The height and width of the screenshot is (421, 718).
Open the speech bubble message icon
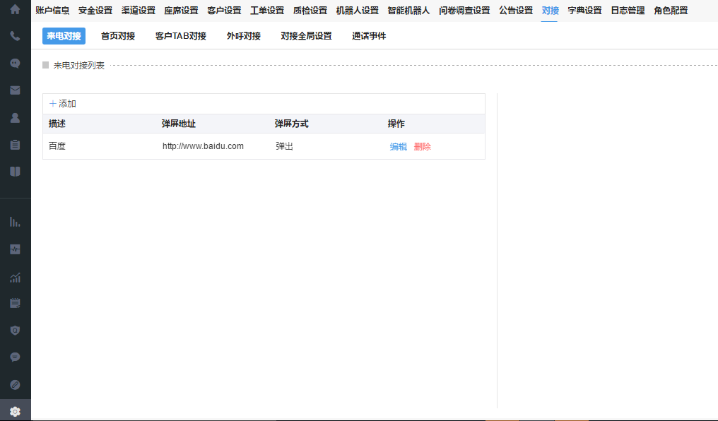(x=15, y=357)
